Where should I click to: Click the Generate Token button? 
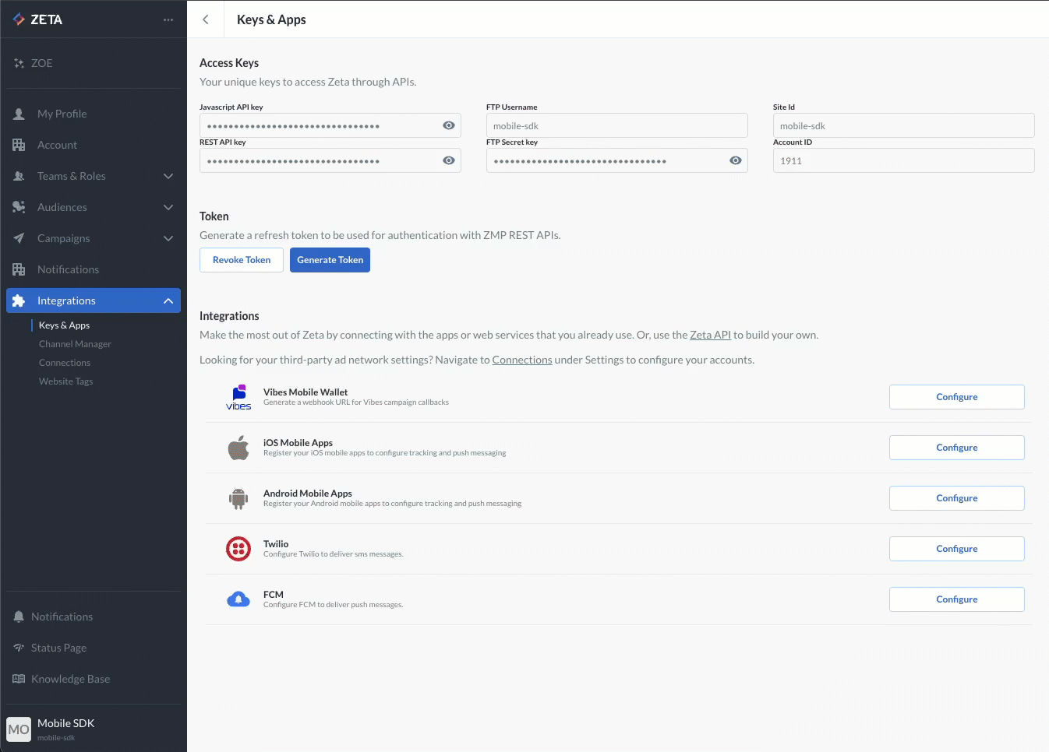point(330,260)
